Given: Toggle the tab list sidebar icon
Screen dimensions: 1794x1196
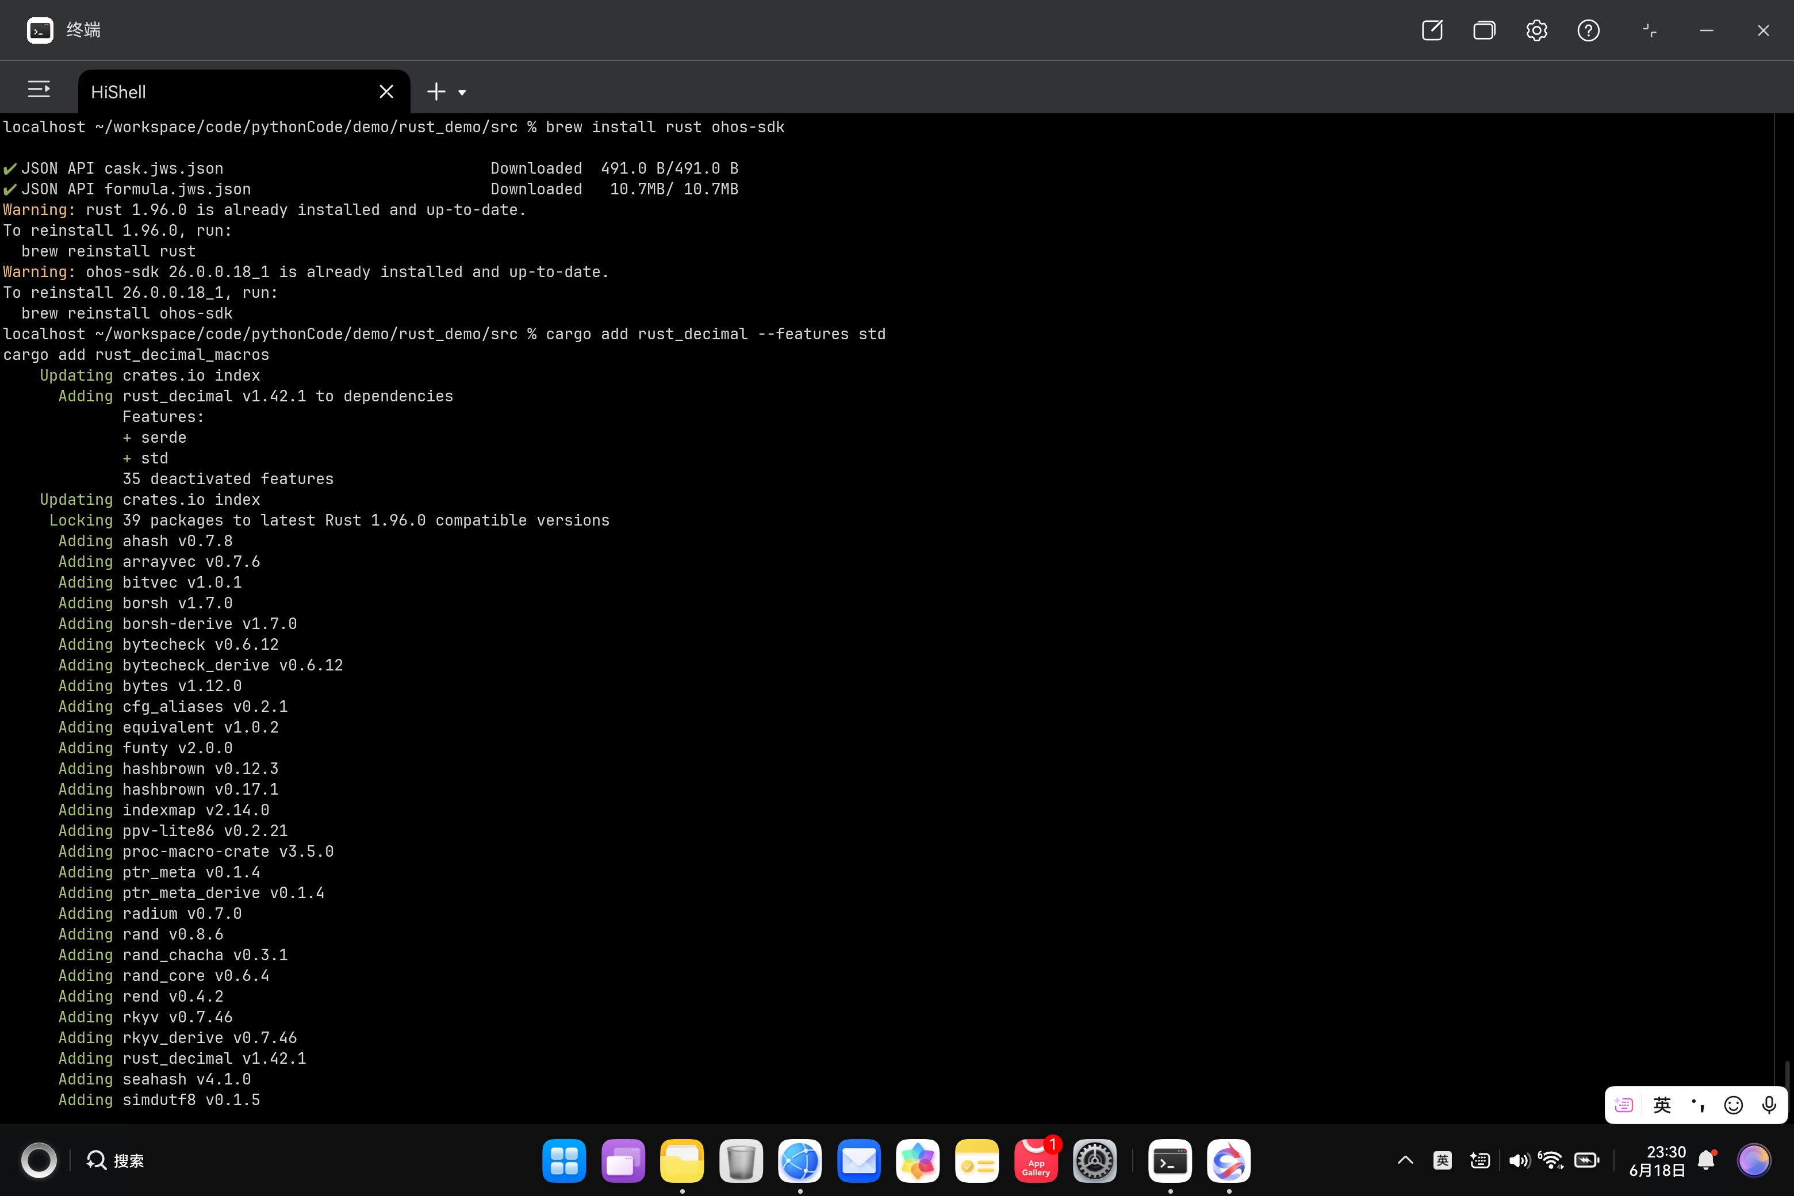Looking at the screenshot, I should coord(39,90).
